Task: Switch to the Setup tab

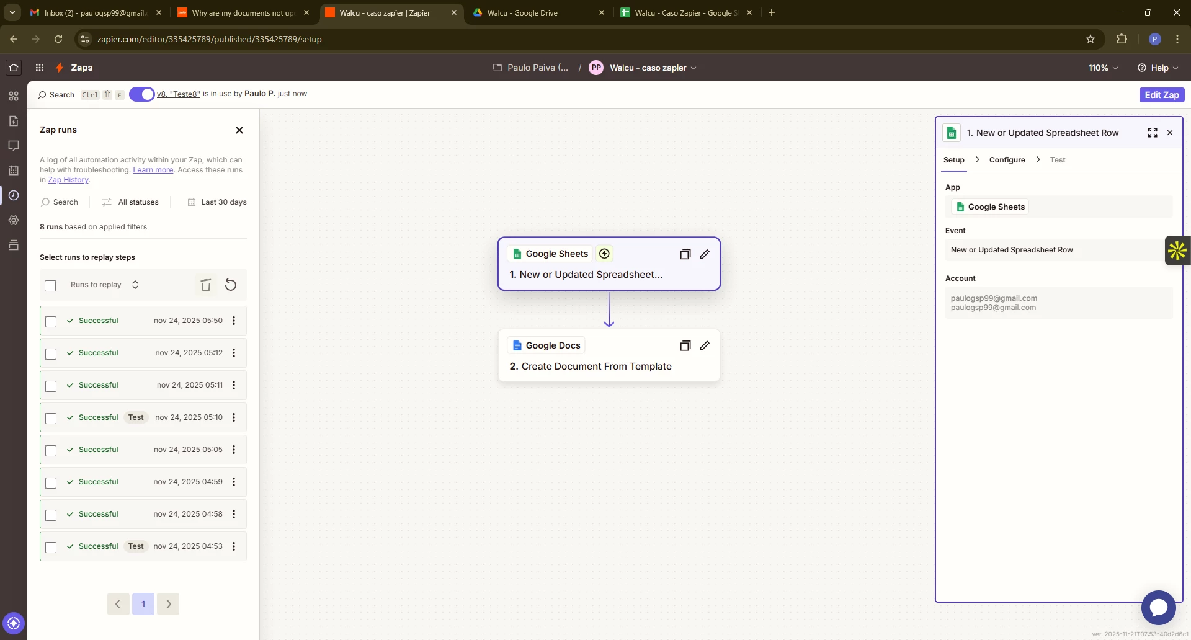Action: click(x=954, y=160)
